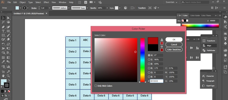Image resolution: width=228 pixels, height=100 pixels.
Task: Select the Curvature tool
Action: pos(8,27)
